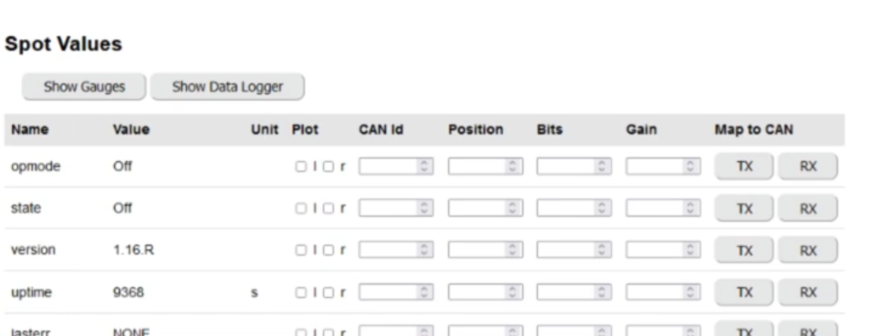
Task: Map version to CAN with TX
Action: (x=744, y=250)
